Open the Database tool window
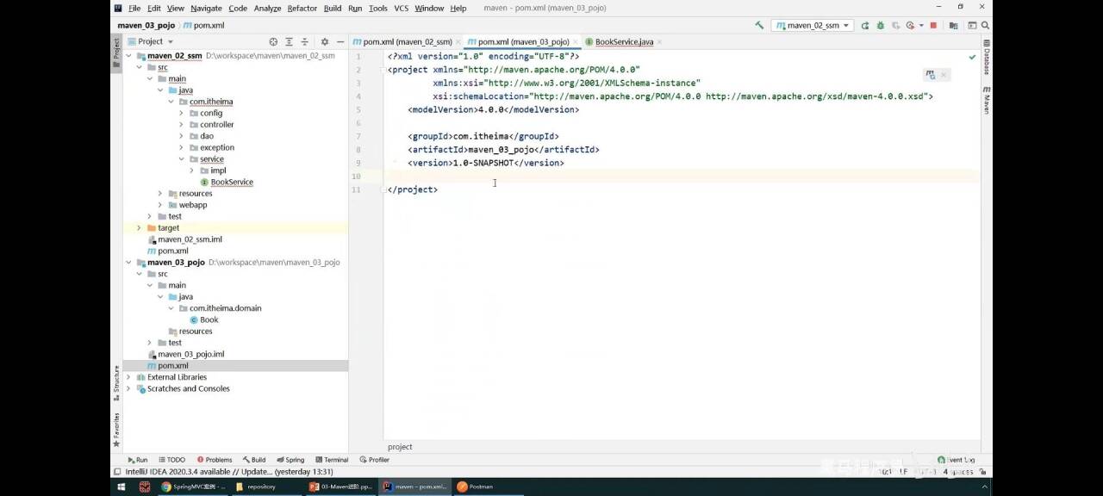Viewport: 1103px width, 496px height. pos(987,56)
